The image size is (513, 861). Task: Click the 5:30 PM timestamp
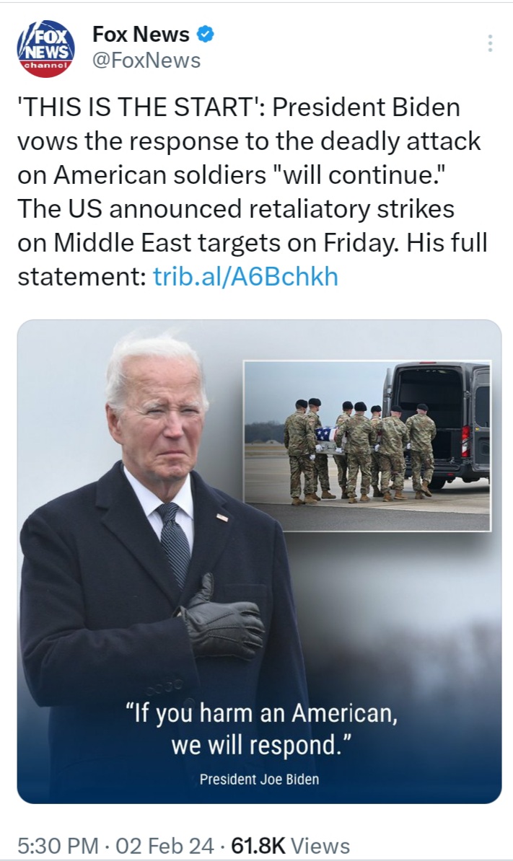coord(58,846)
